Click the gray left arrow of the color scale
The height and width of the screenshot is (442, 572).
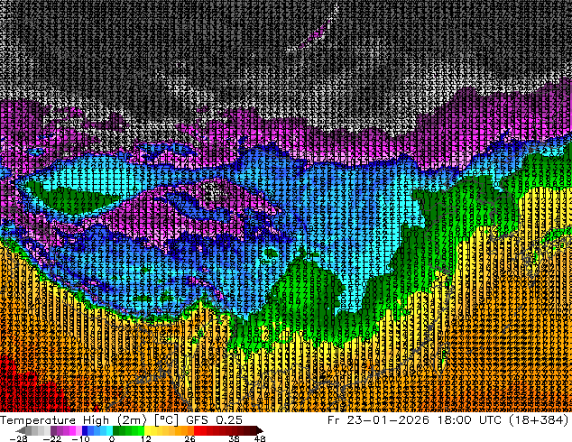[x=21, y=430]
